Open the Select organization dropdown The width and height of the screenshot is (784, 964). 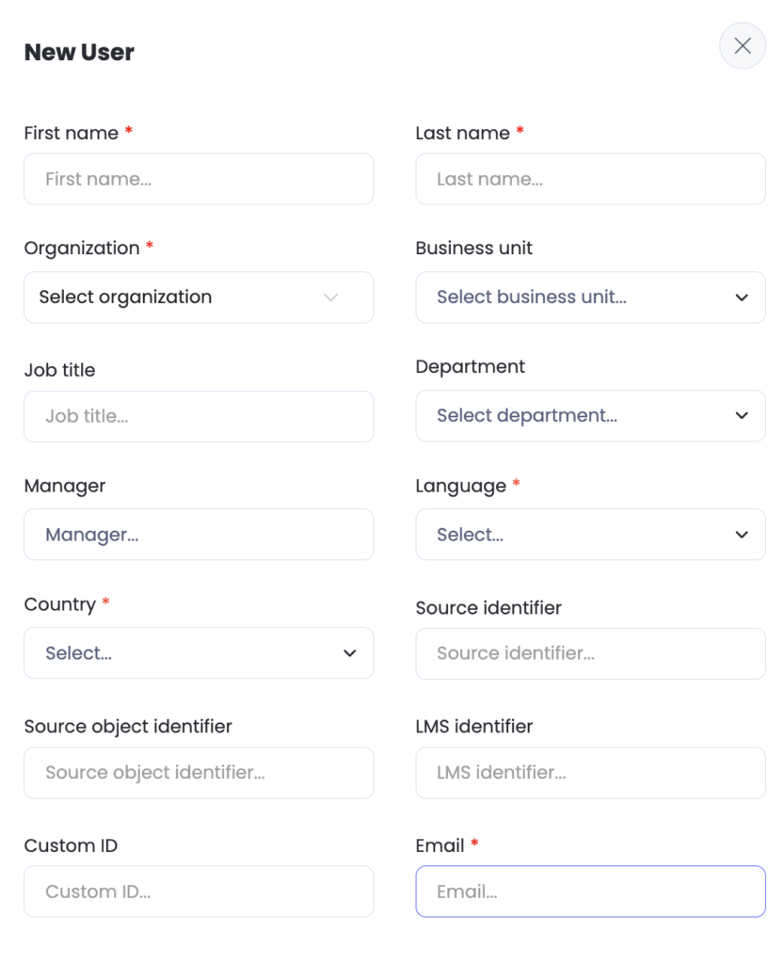click(179, 297)
